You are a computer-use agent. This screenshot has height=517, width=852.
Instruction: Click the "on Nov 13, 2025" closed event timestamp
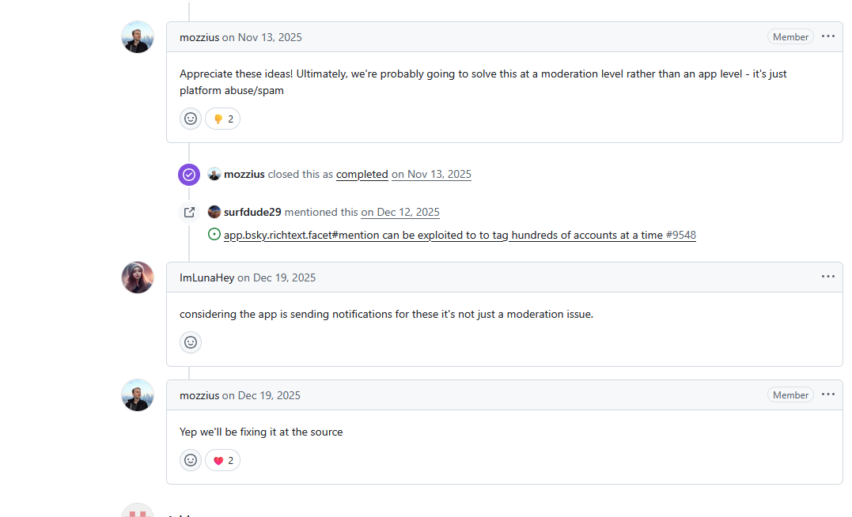pyautogui.click(x=431, y=174)
